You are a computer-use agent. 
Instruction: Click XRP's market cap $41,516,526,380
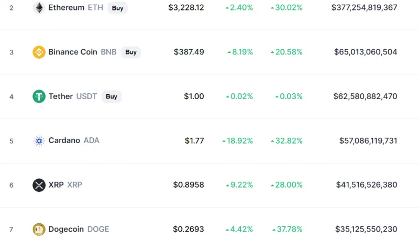367,185
